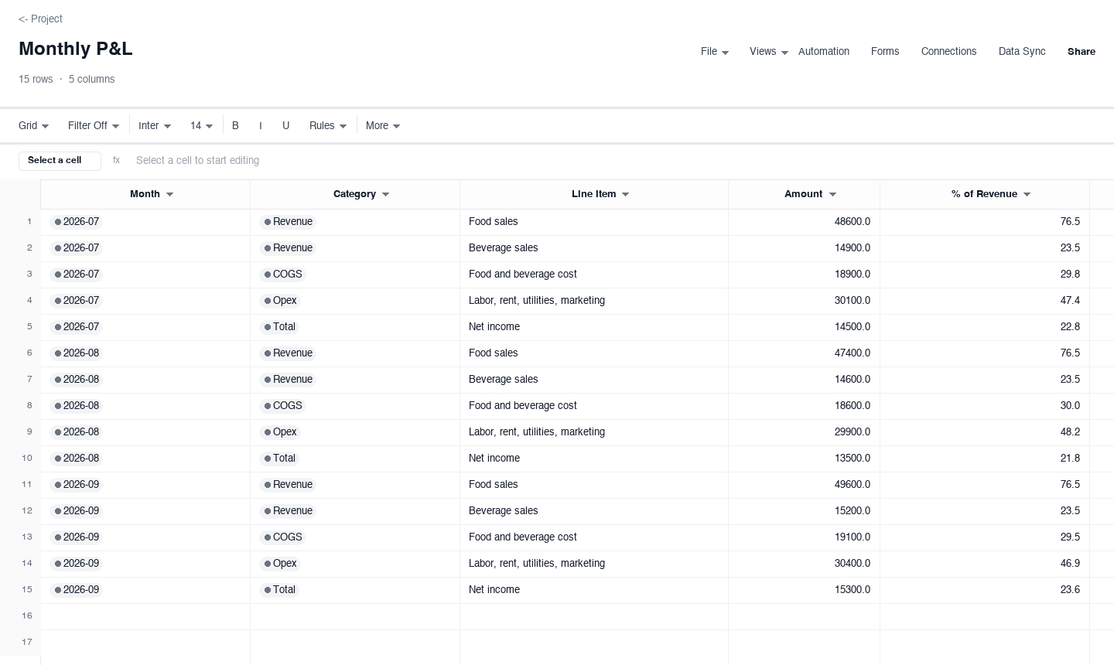
Task: Open Connections in the top menu
Action: (948, 51)
